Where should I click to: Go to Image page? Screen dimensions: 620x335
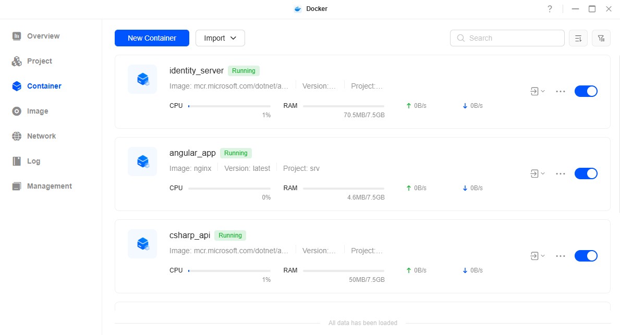tap(38, 111)
